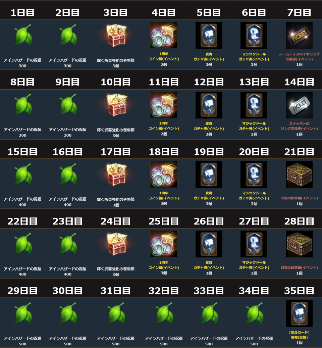This screenshot has height=348, width=322.
Task: Click the 15日目 day header
Action: click(x=22, y=152)
